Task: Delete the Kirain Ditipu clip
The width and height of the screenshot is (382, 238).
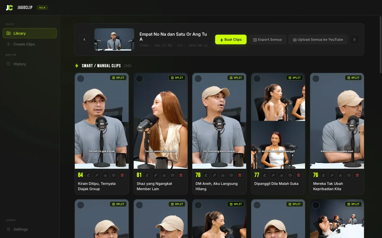Action: pos(122,175)
